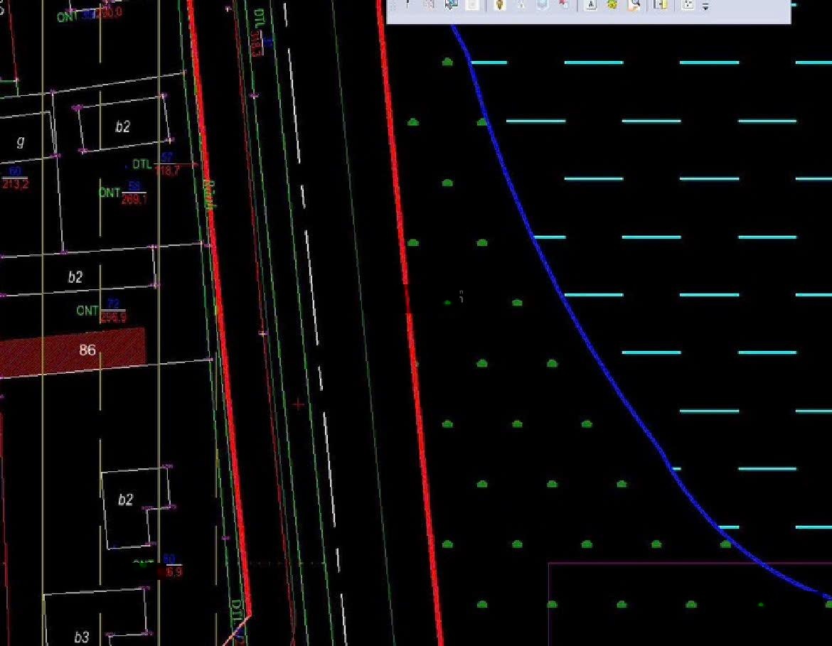Image resolution: width=832 pixels, height=646 pixels.
Task: Click the thin vertical pointer tool icon
Action: (408, 5)
